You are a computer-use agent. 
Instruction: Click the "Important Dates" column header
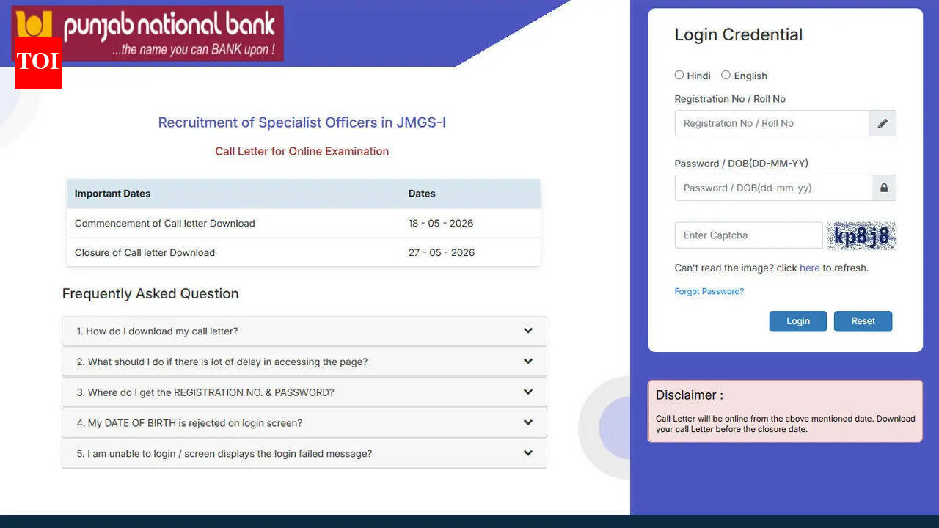113,194
